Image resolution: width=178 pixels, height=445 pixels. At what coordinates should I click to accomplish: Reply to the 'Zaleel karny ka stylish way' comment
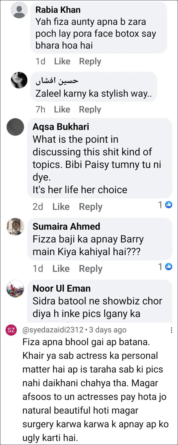[90, 109]
